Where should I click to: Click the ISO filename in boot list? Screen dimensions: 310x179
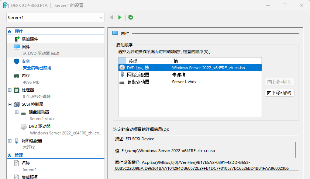[209, 68]
